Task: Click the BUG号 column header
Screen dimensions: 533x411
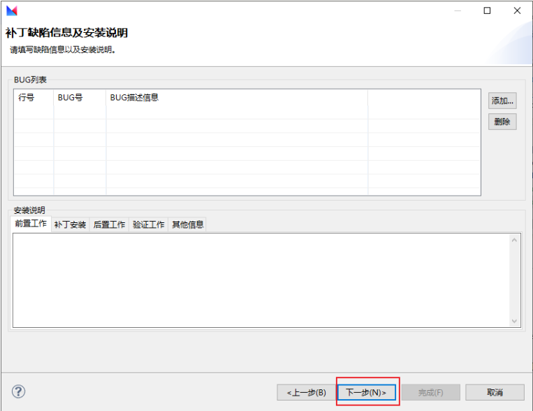Action: click(x=80, y=98)
